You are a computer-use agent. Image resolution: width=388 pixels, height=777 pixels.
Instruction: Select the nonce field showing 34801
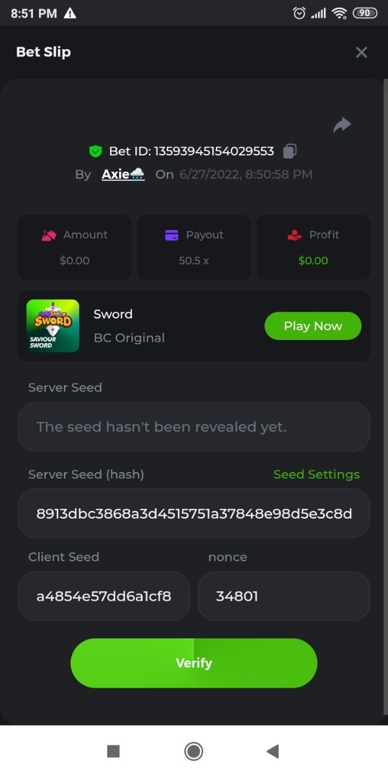[284, 596]
